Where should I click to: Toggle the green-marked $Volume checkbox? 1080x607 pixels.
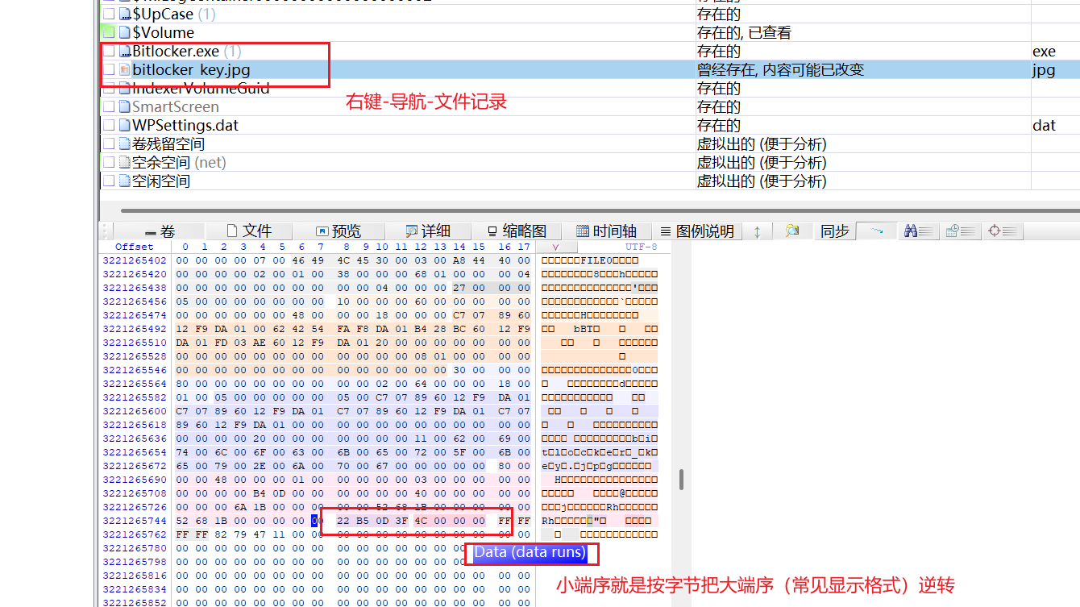109,33
